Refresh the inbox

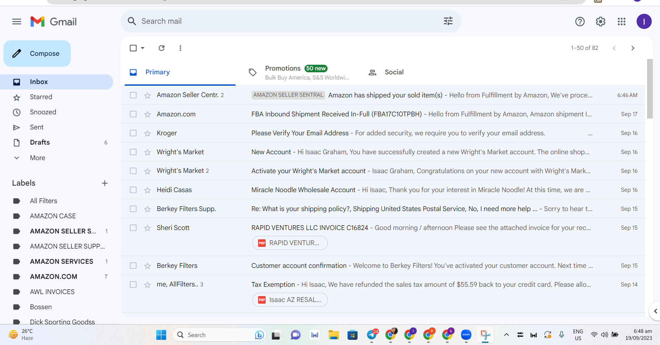[161, 48]
